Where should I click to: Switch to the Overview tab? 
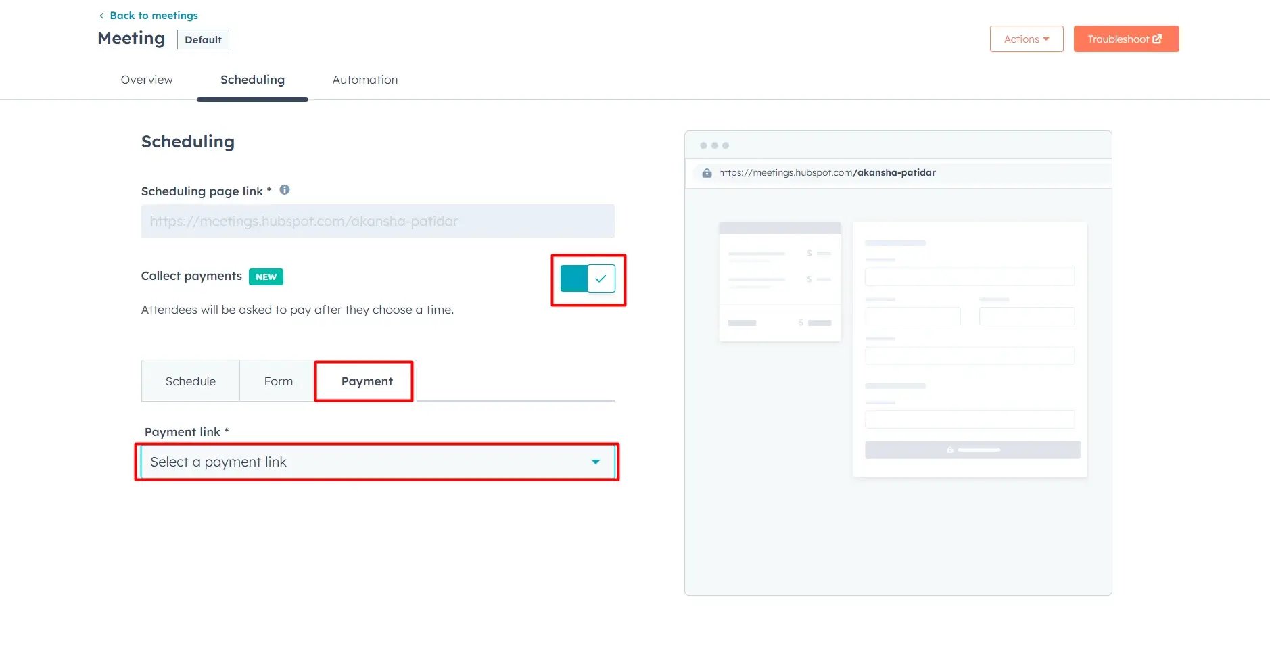(147, 80)
